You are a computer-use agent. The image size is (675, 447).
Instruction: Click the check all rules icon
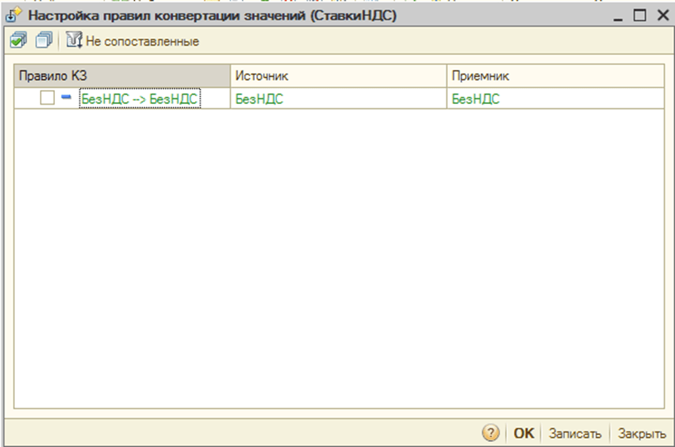pyautogui.click(x=16, y=42)
